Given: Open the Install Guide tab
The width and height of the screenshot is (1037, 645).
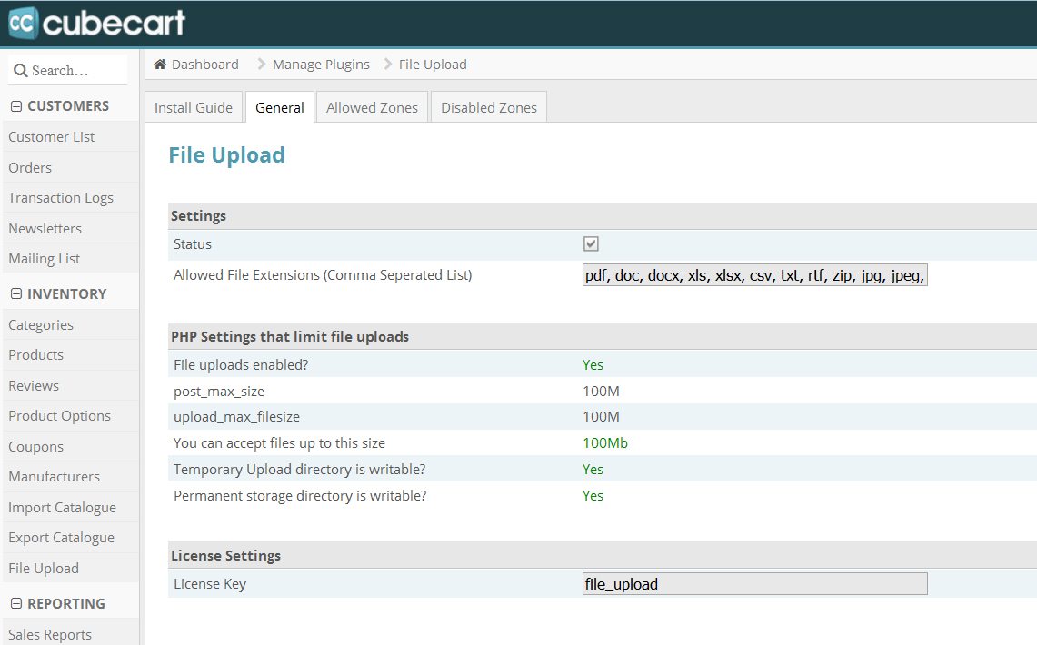Looking at the screenshot, I should (194, 107).
